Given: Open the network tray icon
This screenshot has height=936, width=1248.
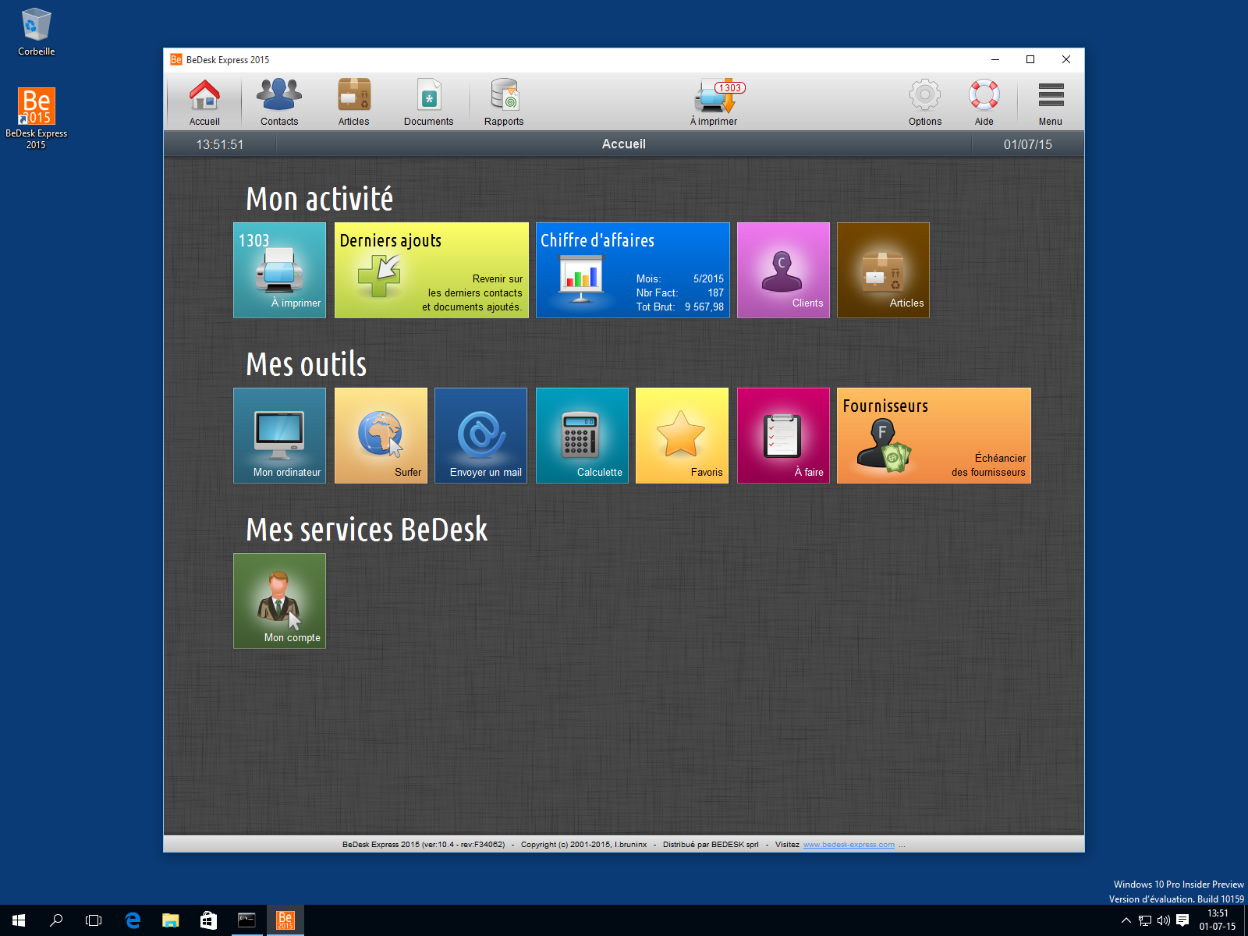Looking at the screenshot, I should pos(1145,920).
